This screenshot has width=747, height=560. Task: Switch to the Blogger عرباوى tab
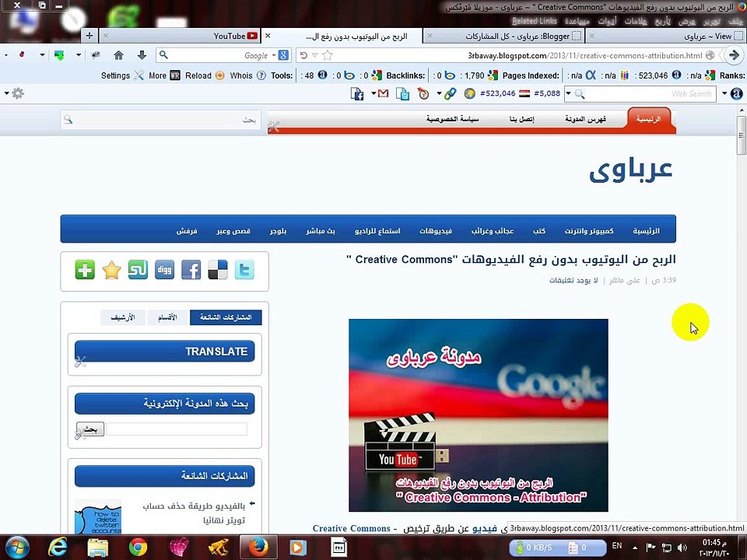504,36
